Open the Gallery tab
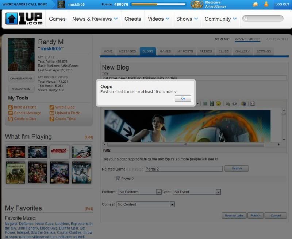This screenshot has height=239, width=292. point(242,51)
